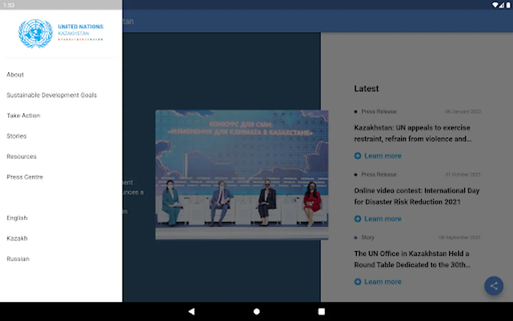The width and height of the screenshot is (513, 321).
Task: Tap the blue share floating button
Action: pyautogui.click(x=494, y=286)
